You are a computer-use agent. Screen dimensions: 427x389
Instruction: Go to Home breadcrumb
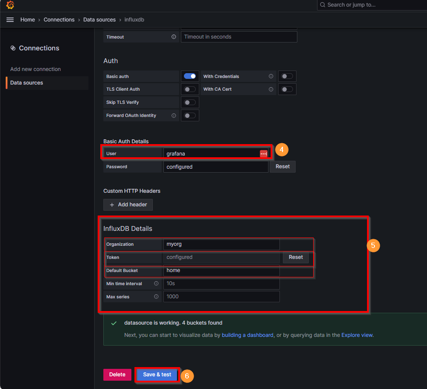coord(28,20)
